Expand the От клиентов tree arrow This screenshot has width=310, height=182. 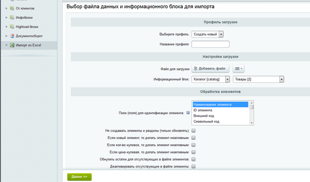coord(6,8)
